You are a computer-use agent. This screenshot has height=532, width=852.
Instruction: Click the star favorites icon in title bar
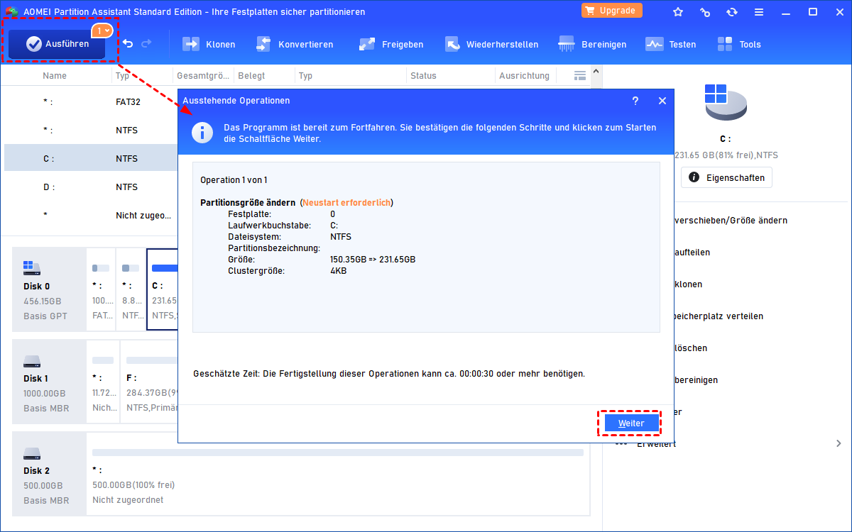678,11
